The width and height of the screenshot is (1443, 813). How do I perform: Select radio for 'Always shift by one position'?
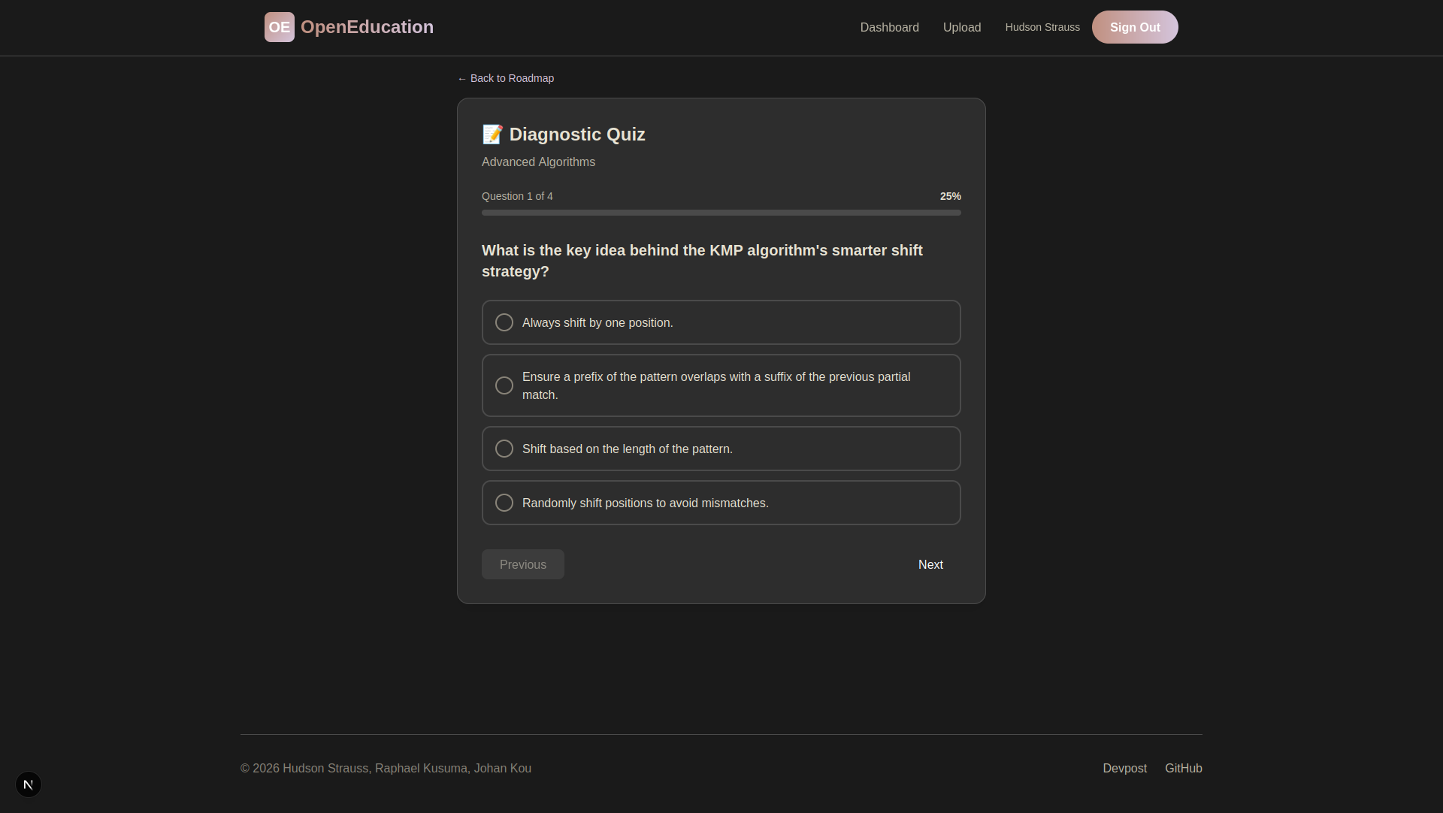point(504,322)
